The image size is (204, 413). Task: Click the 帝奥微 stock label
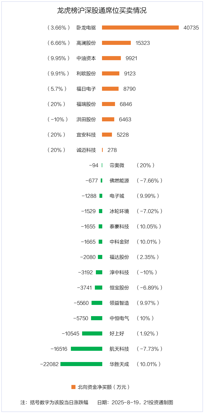pyautogui.click(x=117, y=165)
